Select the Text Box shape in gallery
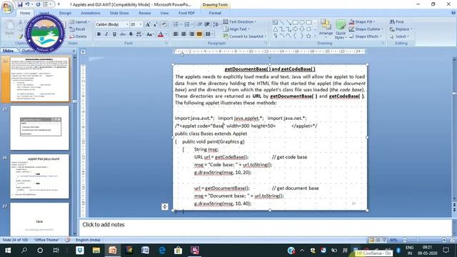The width and height of the screenshot is (457, 257). point(275,22)
